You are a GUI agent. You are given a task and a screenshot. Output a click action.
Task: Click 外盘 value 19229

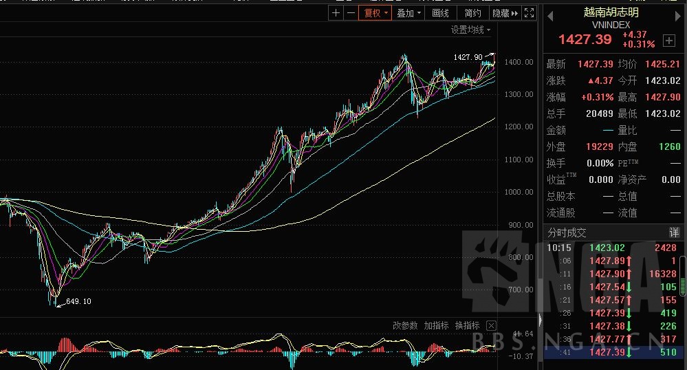pyautogui.click(x=600, y=146)
